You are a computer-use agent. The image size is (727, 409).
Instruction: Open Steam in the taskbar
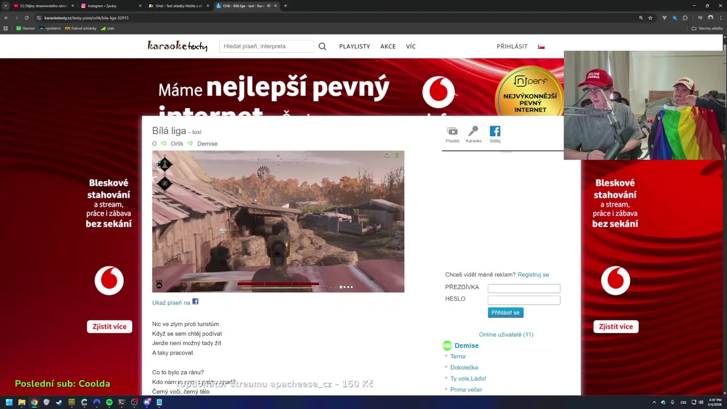pyautogui.click(x=59, y=402)
